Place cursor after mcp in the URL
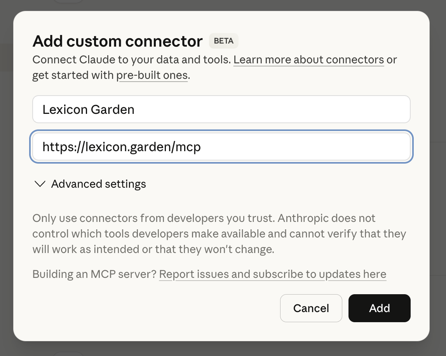 (x=201, y=147)
